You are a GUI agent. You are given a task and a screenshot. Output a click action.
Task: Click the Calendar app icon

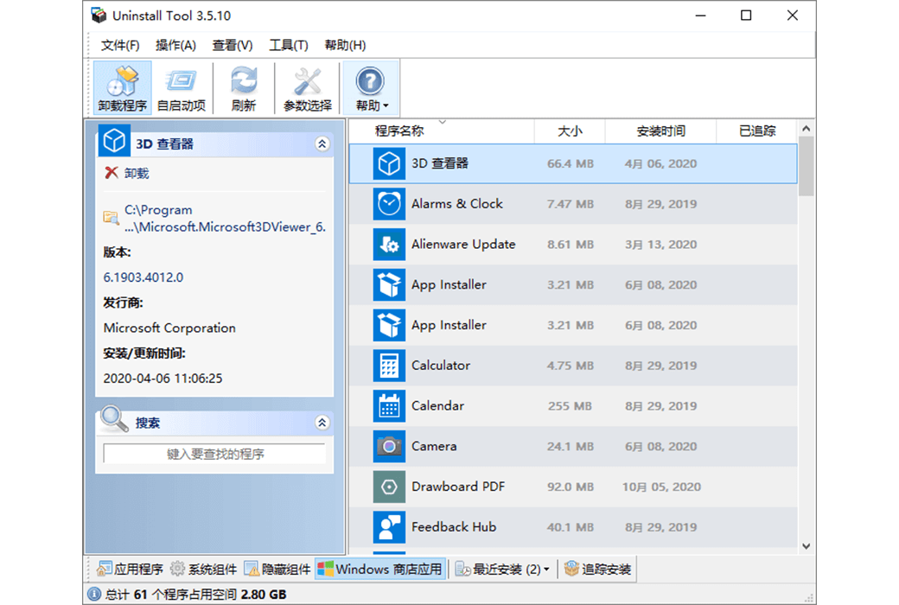[x=389, y=406]
